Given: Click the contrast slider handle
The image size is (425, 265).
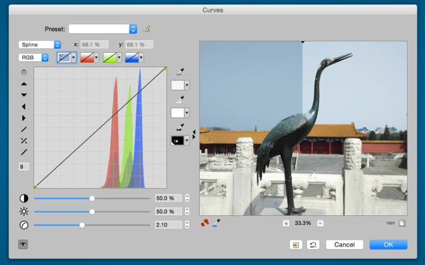Looking at the screenshot, I should 92,199.
